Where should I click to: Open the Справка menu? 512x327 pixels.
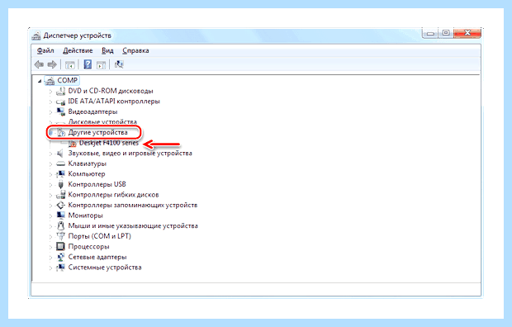[135, 50]
